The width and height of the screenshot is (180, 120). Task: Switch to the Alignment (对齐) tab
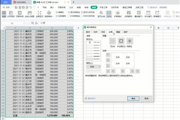96,32
